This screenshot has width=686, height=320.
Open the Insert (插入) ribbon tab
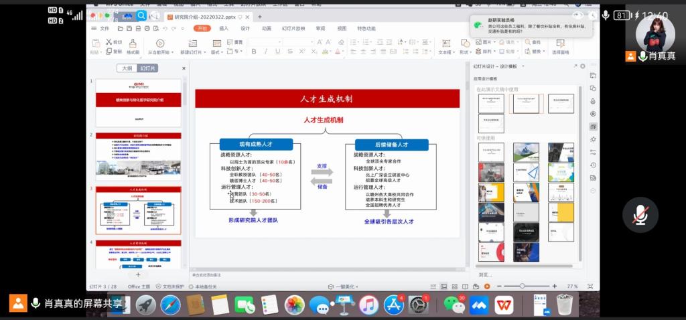point(224,29)
